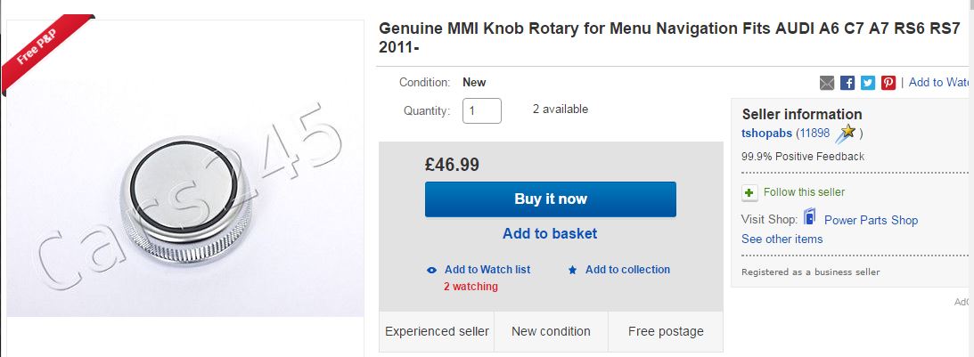Share this item on Twitter
This screenshot has height=357, width=974.
tap(868, 83)
